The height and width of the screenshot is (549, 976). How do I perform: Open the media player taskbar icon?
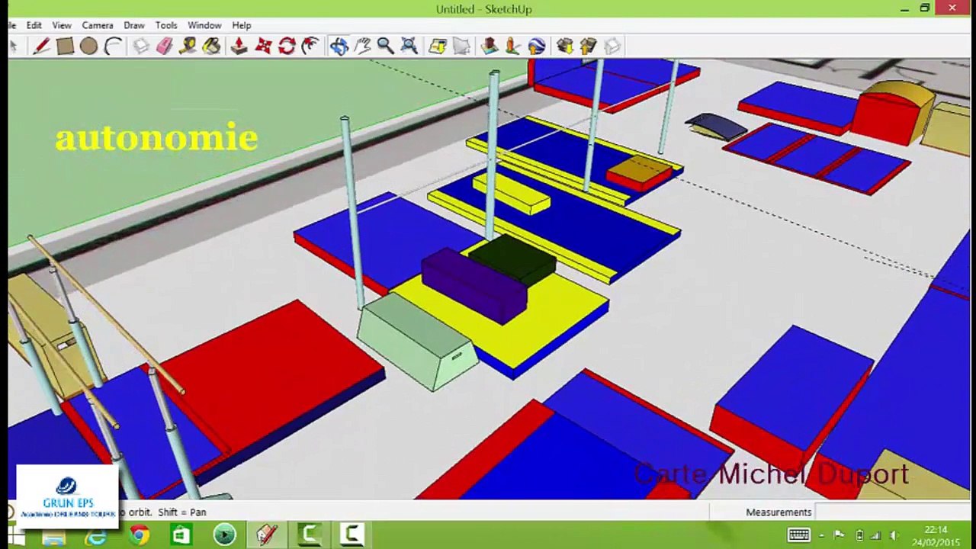point(224,535)
